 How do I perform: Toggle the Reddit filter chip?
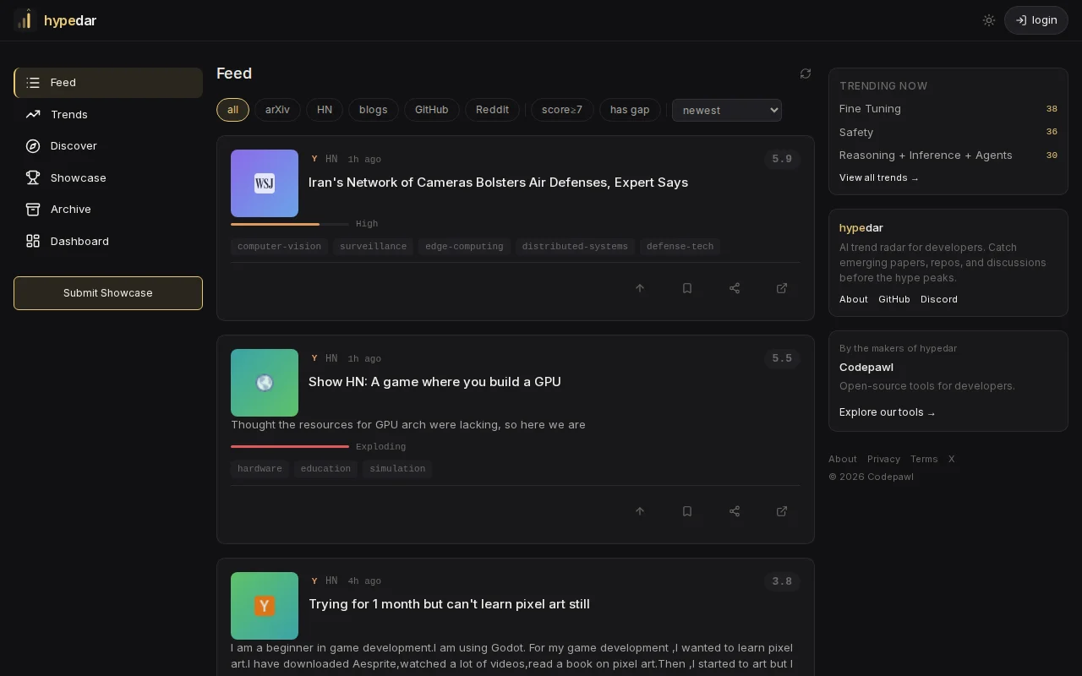click(492, 110)
